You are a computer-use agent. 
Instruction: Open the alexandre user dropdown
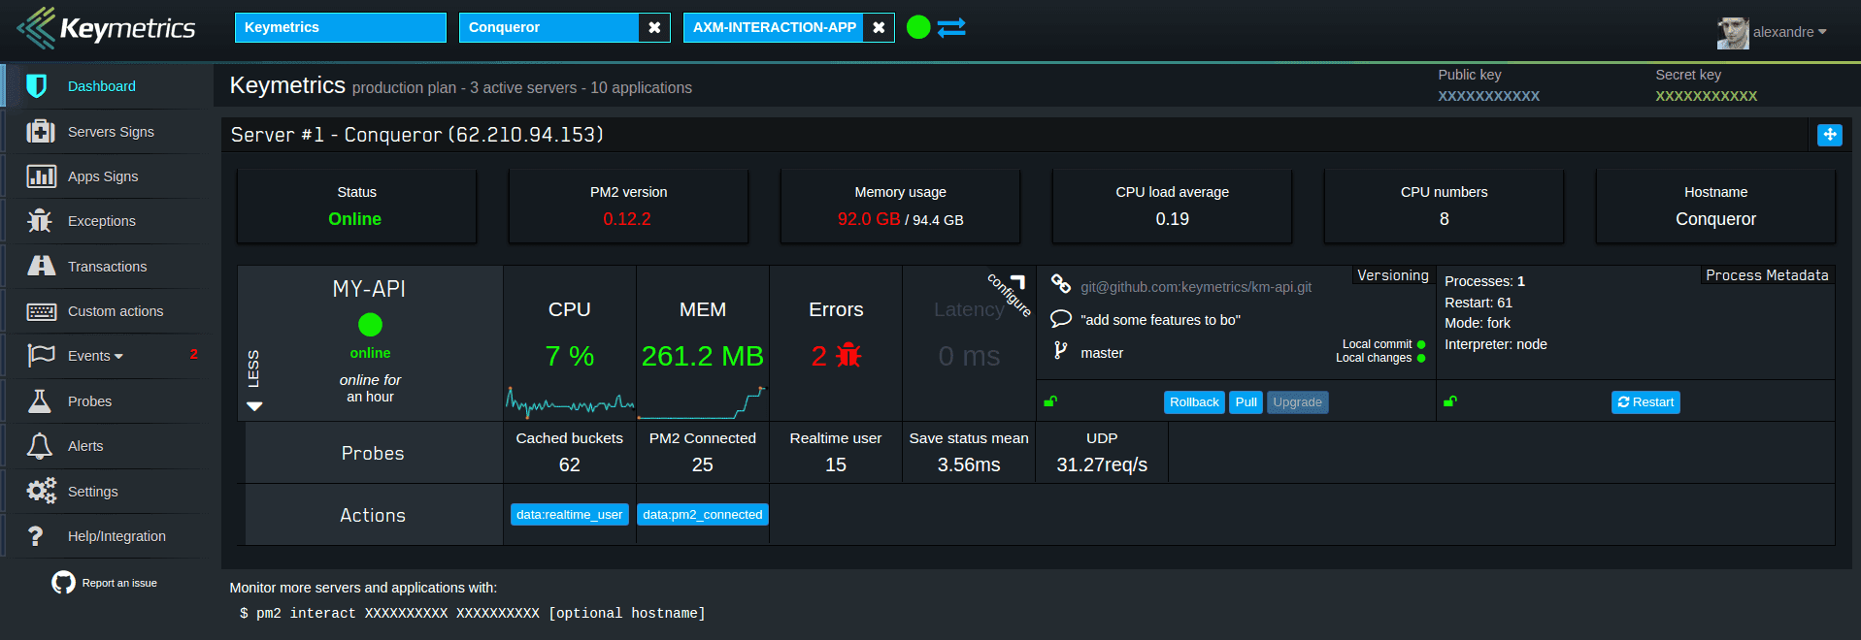pos(1789,32)
